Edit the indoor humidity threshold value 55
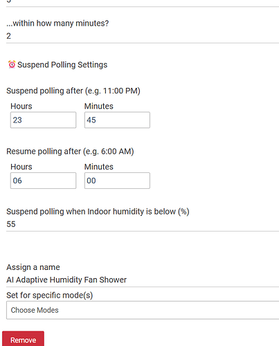Screen dimensions: 279x346 [143, 224]
